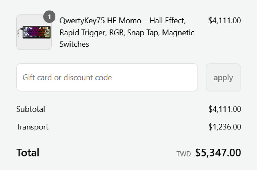Click the keyboard product thumbnail image
Image resolution: width=257 pixels, height=170 pixels.
(34, 32)
